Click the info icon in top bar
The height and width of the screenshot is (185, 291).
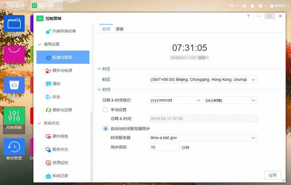click(x=244, y=6)
